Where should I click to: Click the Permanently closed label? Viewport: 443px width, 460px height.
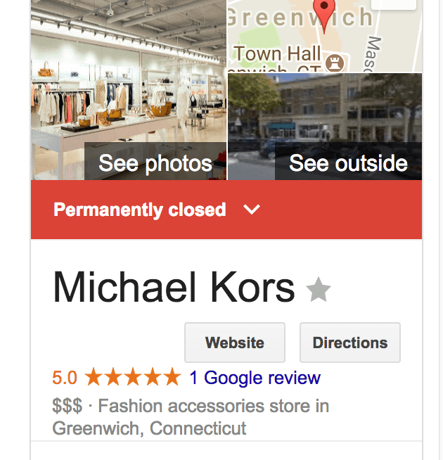(140, 210)
